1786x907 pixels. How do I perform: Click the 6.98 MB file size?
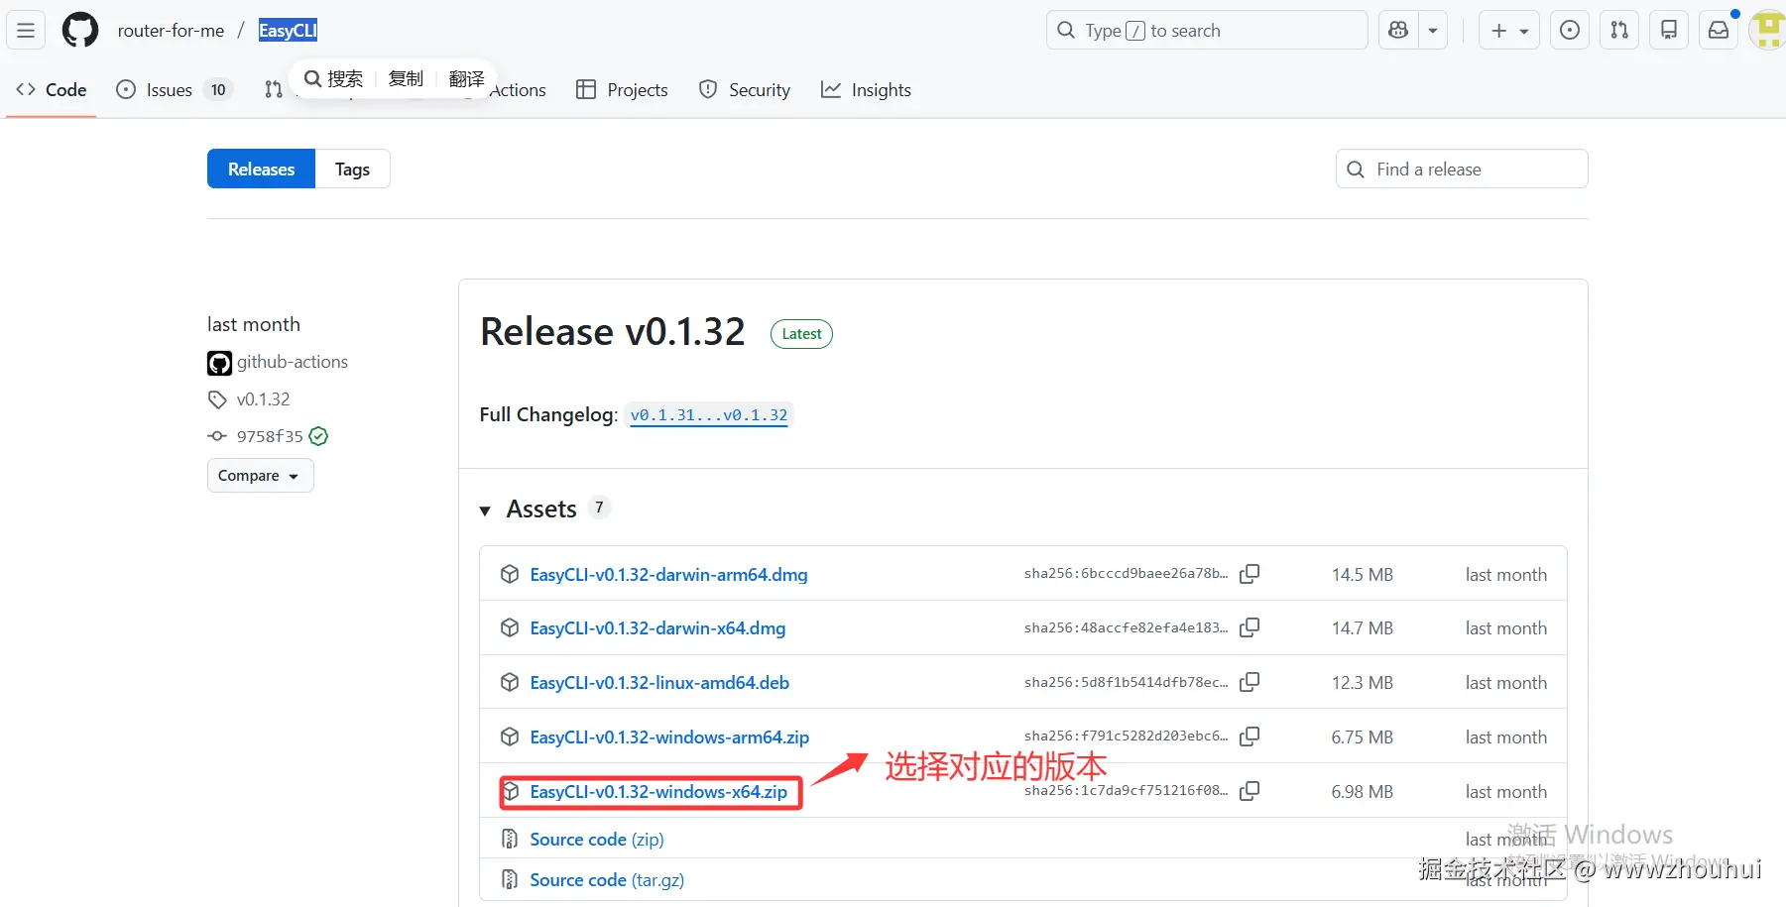(1363, 792)
